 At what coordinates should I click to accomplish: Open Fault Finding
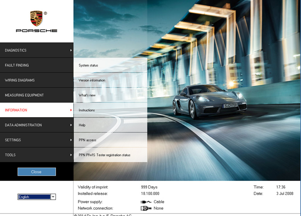click(x=37, y=65)
